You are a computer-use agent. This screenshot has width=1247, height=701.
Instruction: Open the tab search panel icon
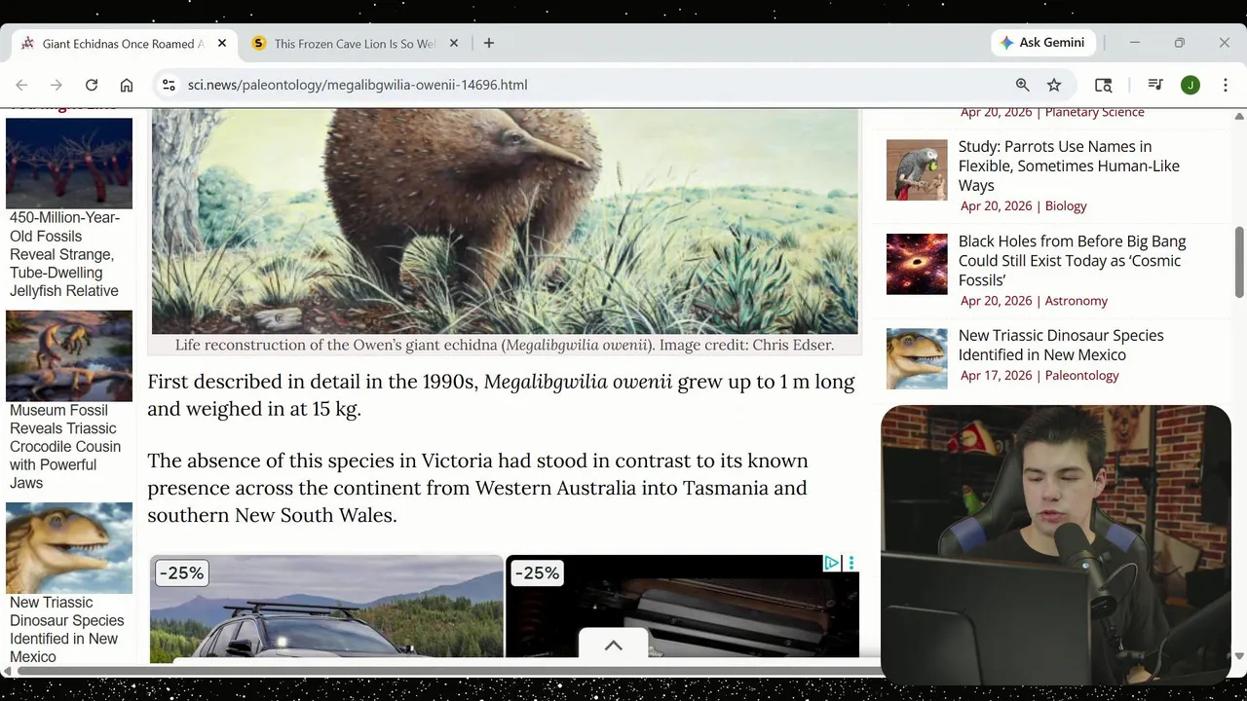(1103, 85)
